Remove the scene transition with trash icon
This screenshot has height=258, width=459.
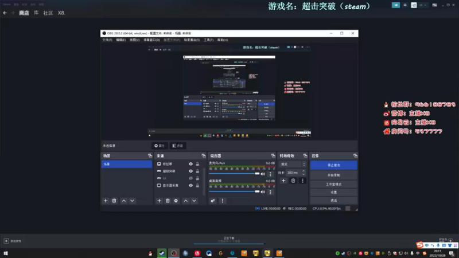click(x=293, y=181)
